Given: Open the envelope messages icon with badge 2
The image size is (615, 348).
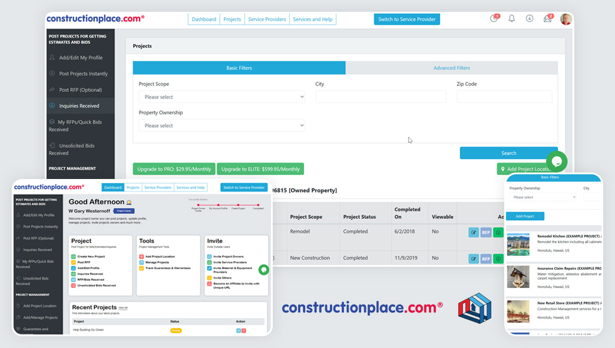Looking at the screenshot, I should coord(548,18).
